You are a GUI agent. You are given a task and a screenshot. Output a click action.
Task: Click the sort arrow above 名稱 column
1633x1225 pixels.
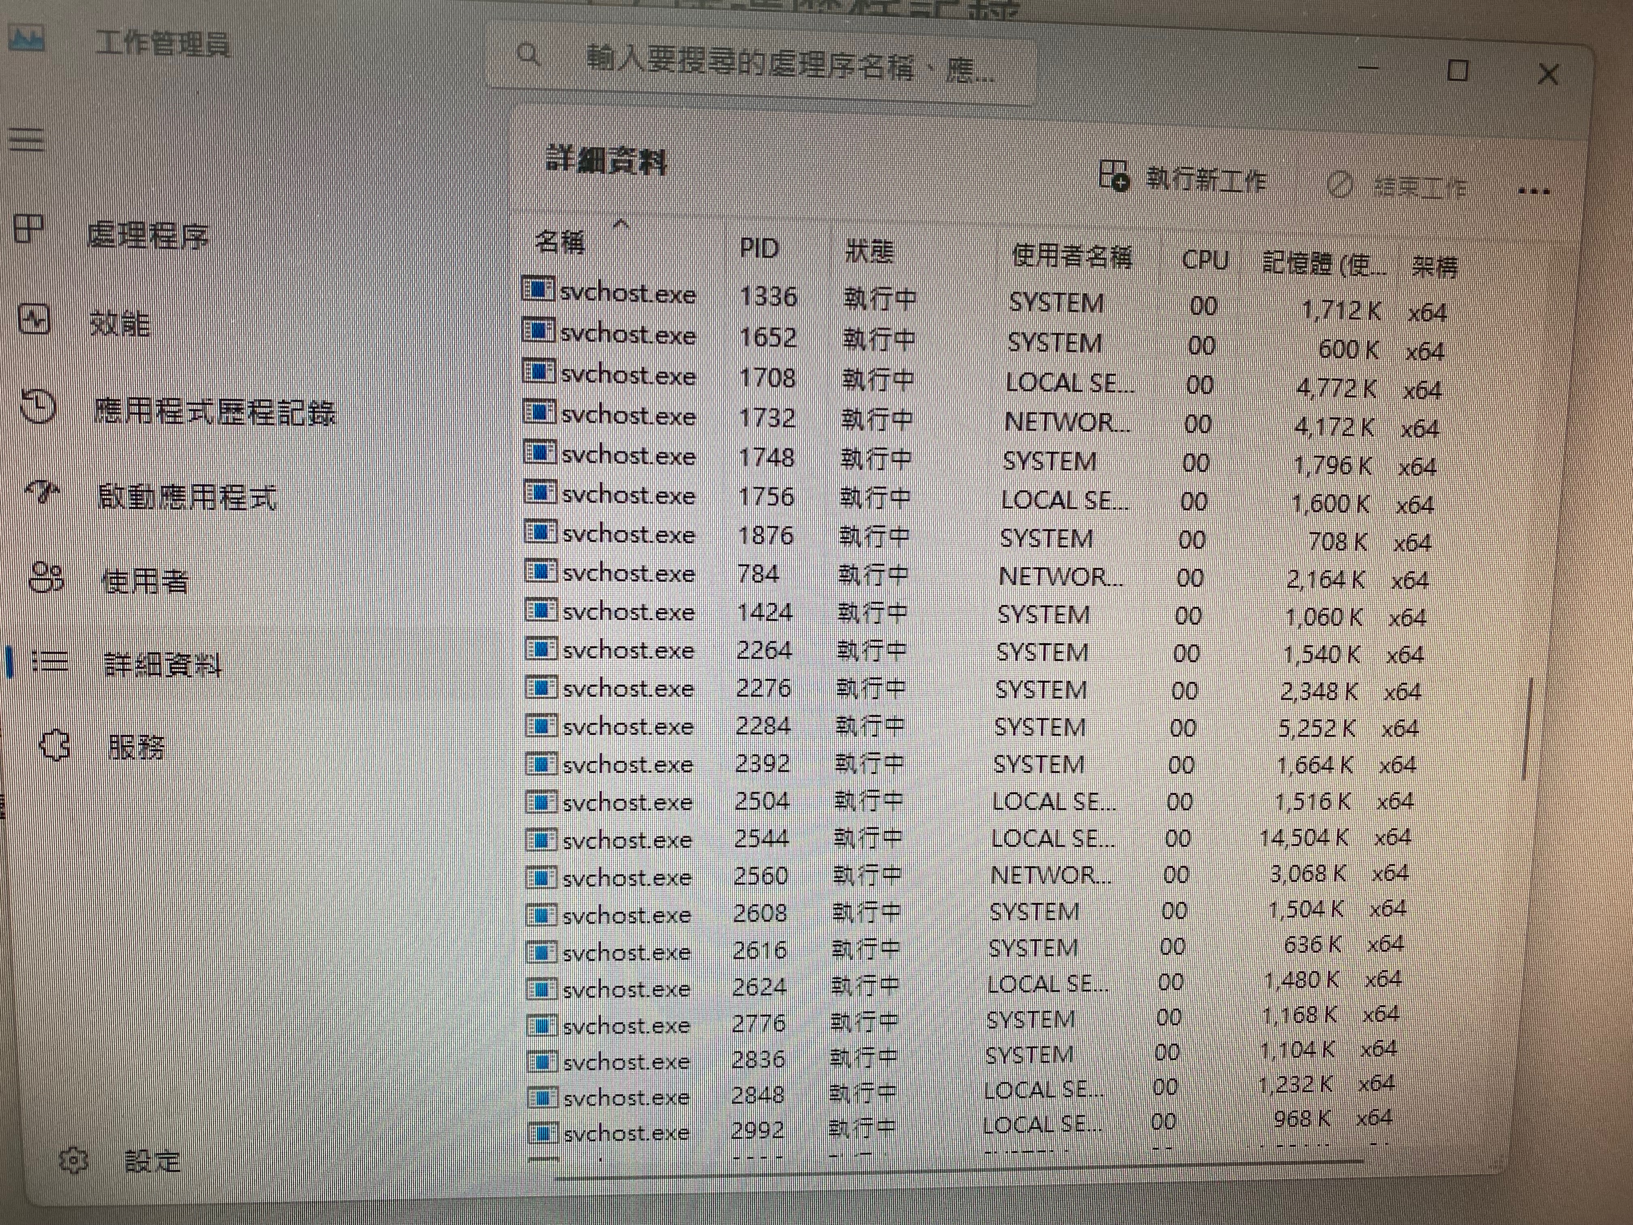point(621,222)
